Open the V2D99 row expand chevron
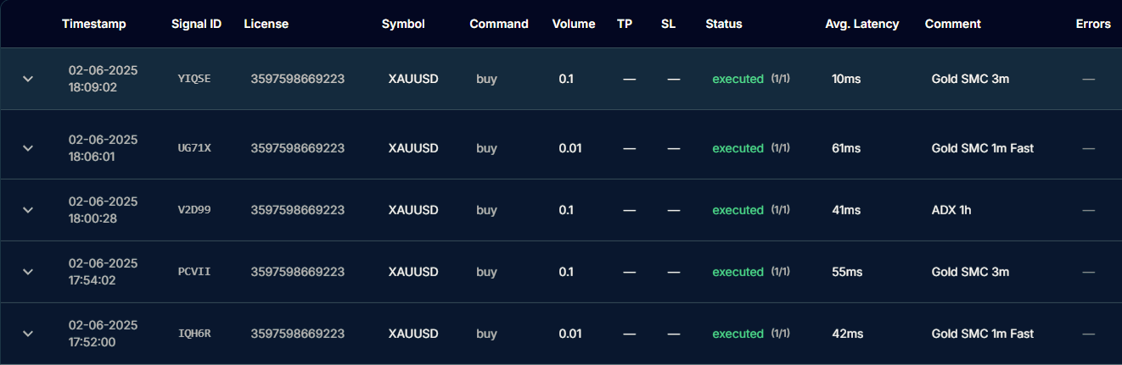The image size is (1122, 365). coord(28,210)
